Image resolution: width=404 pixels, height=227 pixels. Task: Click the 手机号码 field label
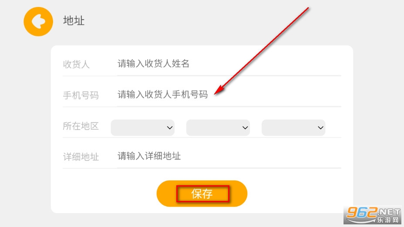(81, 95)
